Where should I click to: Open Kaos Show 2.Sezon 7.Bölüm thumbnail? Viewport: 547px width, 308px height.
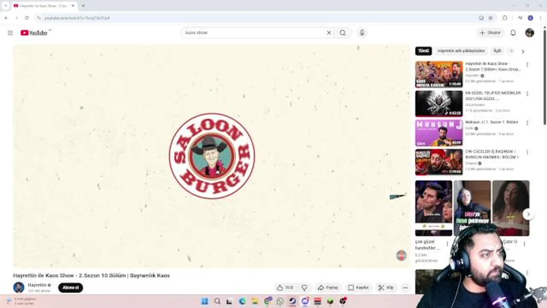[439, 74]
